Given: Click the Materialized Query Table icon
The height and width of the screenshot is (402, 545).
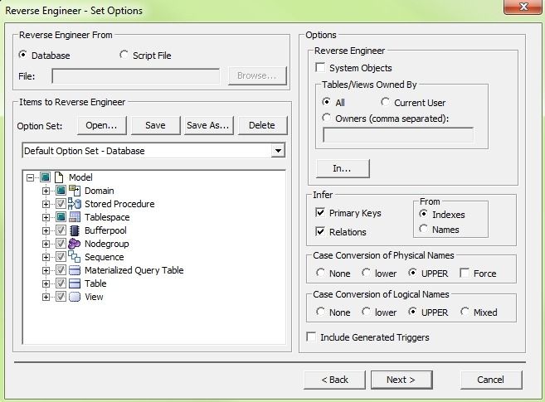Looking at the screenshot, I should (x=75, y=270).
